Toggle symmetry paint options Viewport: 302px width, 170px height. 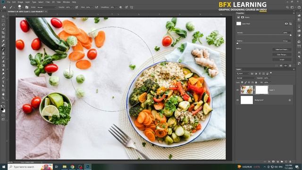pos(132,7)
